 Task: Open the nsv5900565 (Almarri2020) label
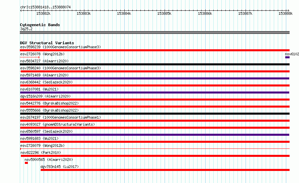[x=49, y=160]
